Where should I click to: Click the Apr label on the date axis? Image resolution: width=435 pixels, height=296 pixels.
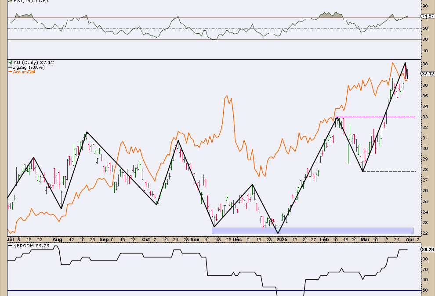click(410, 239)
